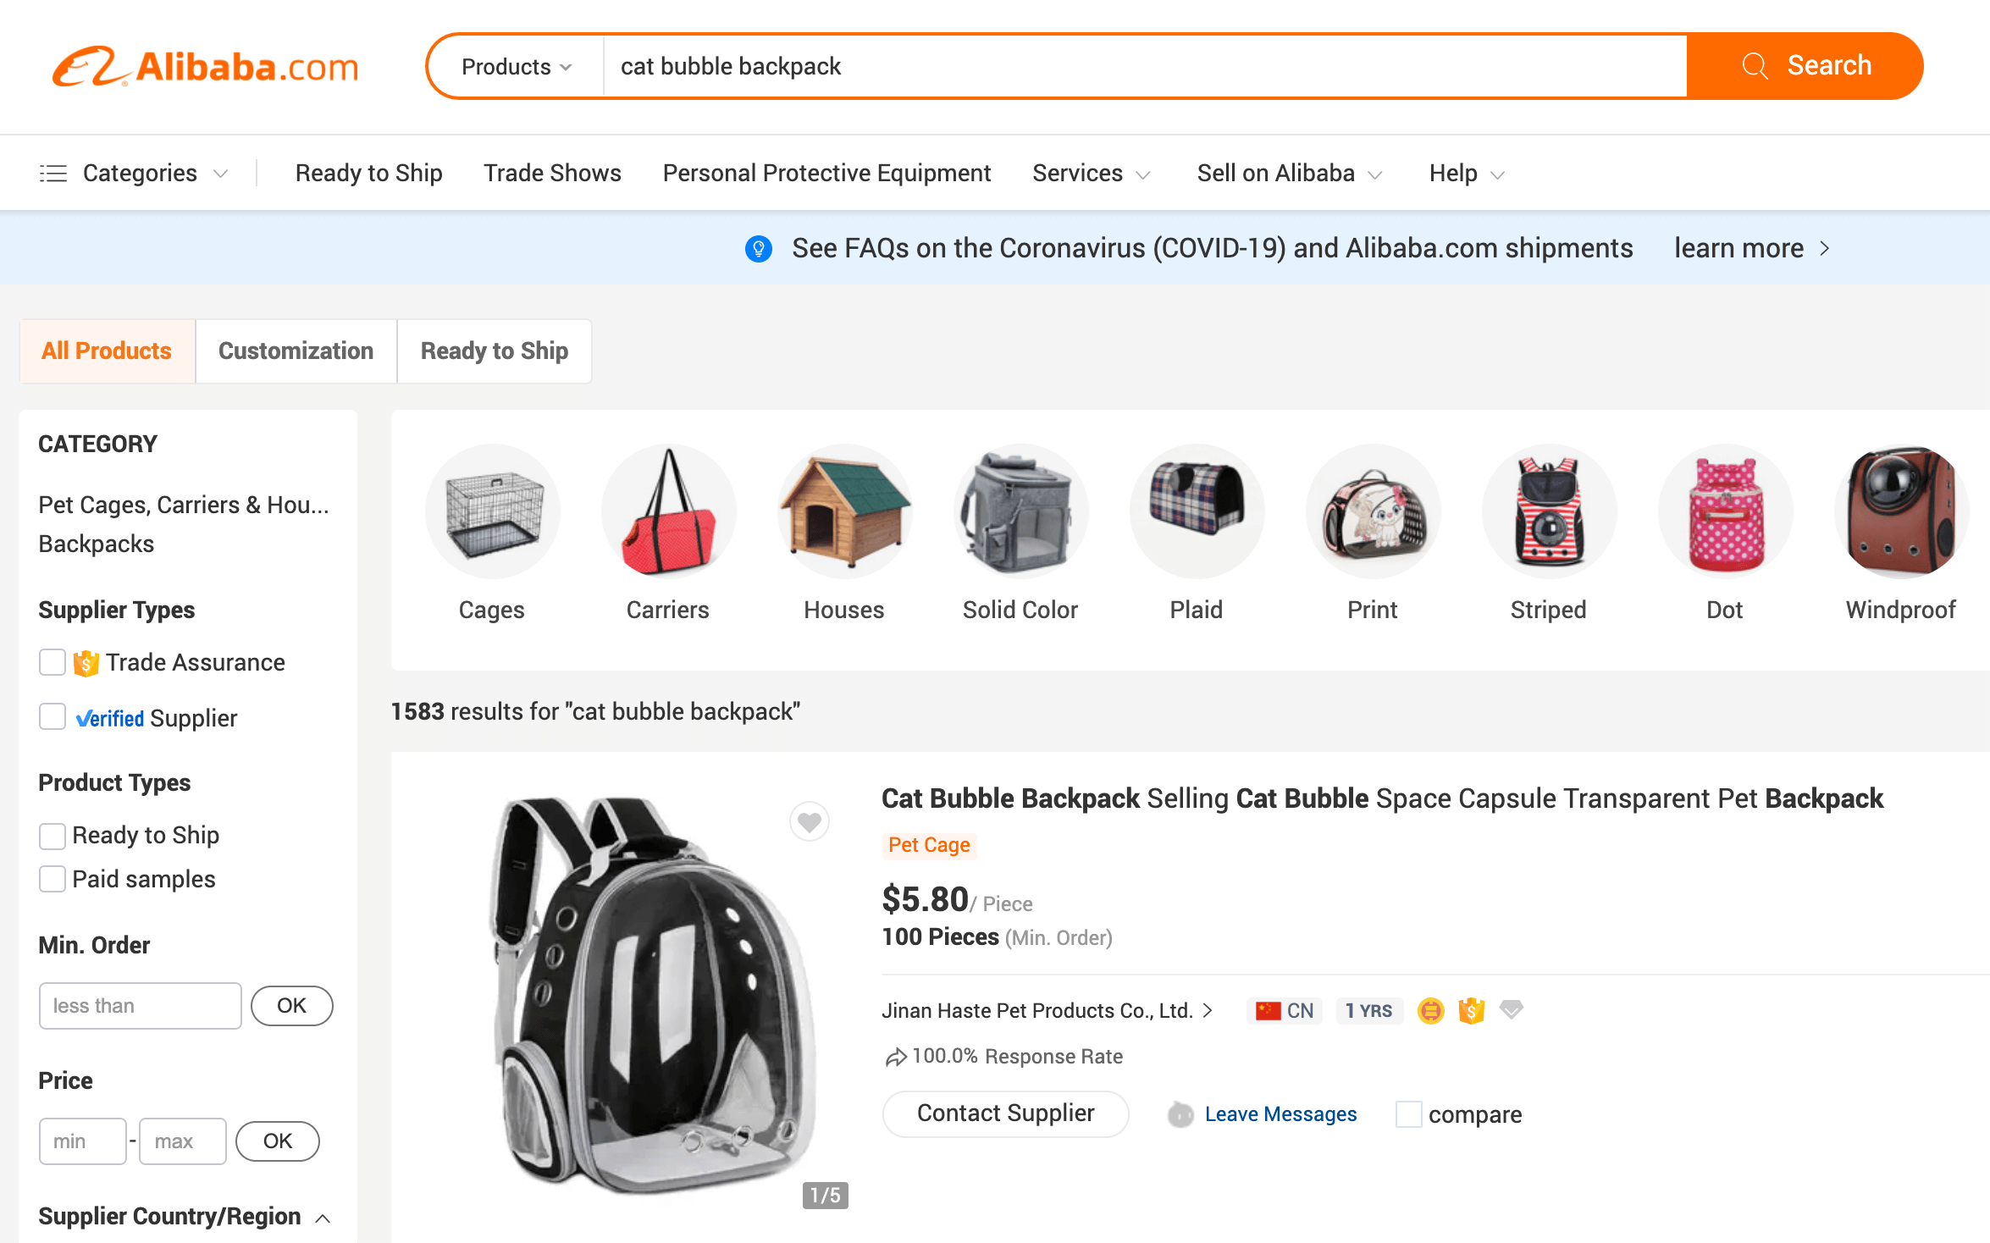Click the heart favorite icon on product
The image size is (1990, 1243).
pos(810,821)
